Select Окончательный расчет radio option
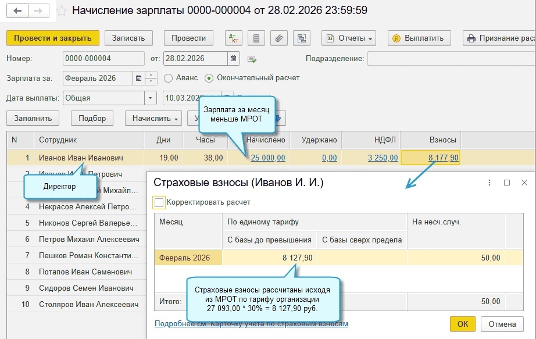536x339 pixels. (209, 78)
